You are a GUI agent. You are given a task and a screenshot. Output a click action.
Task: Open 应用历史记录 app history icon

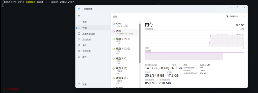pos(79,34)
